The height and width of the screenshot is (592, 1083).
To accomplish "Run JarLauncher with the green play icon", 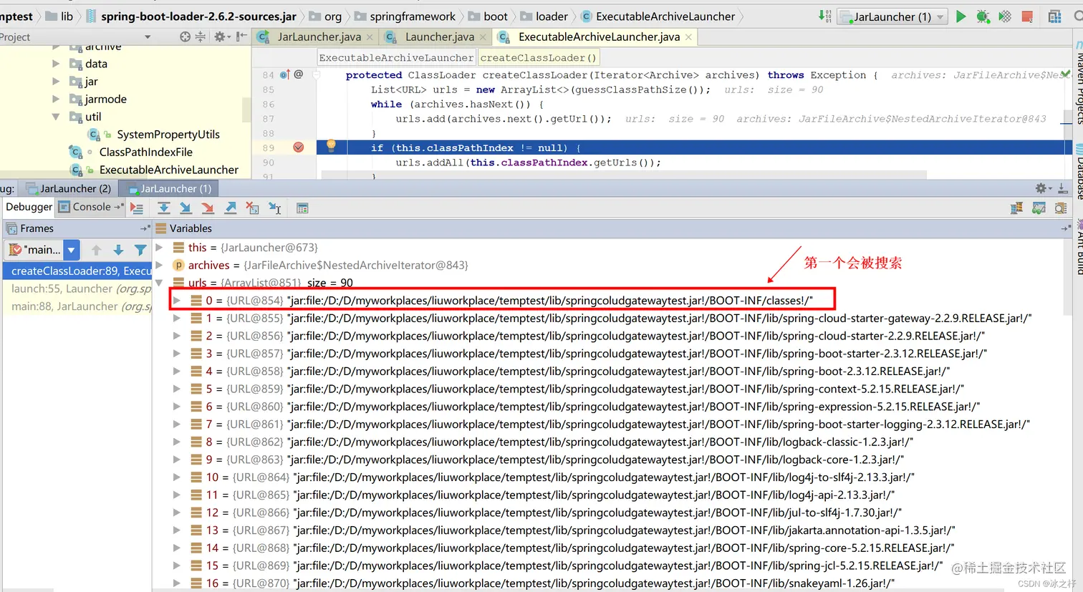I will tap(961, 16).
